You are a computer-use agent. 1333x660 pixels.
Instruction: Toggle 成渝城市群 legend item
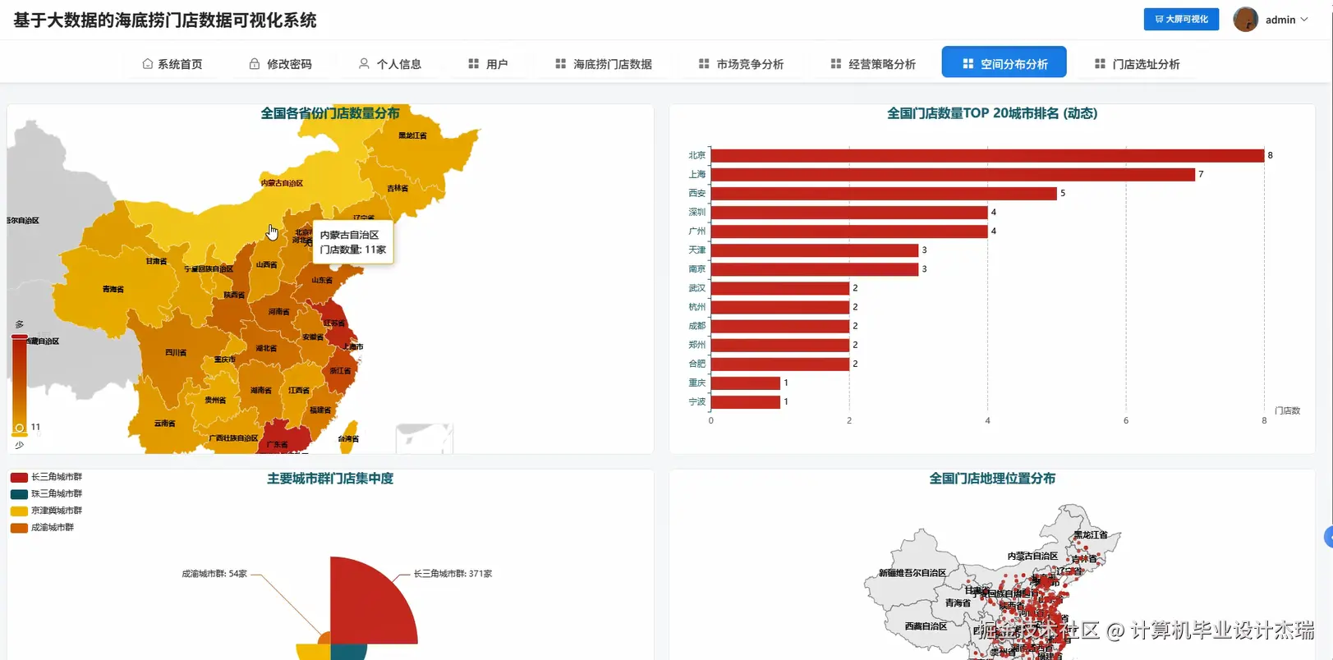click(x=42, y=528)
